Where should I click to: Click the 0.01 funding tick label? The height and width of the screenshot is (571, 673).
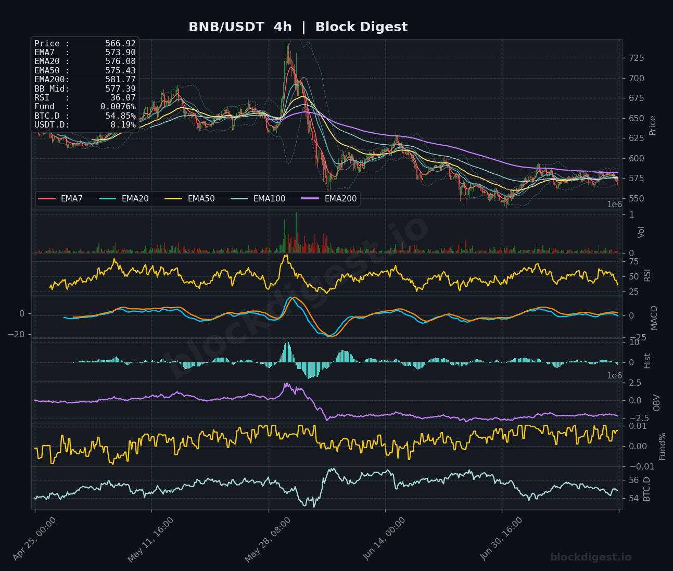click(x=637, y=426)
